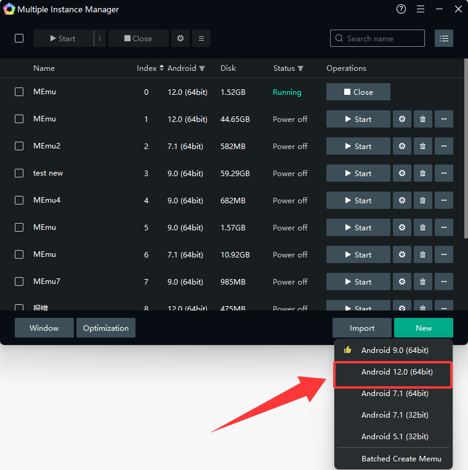
Task: Open more options for MEmu4 row
Action: 443,200
